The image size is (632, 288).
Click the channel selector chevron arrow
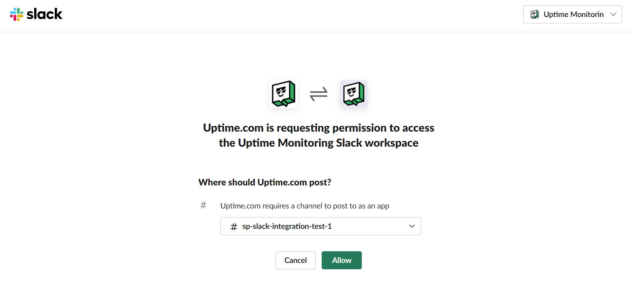(412, 226)
